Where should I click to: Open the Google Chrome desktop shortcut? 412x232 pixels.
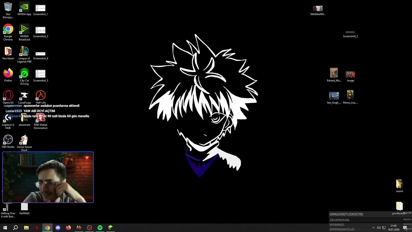[x=8, y=33]
